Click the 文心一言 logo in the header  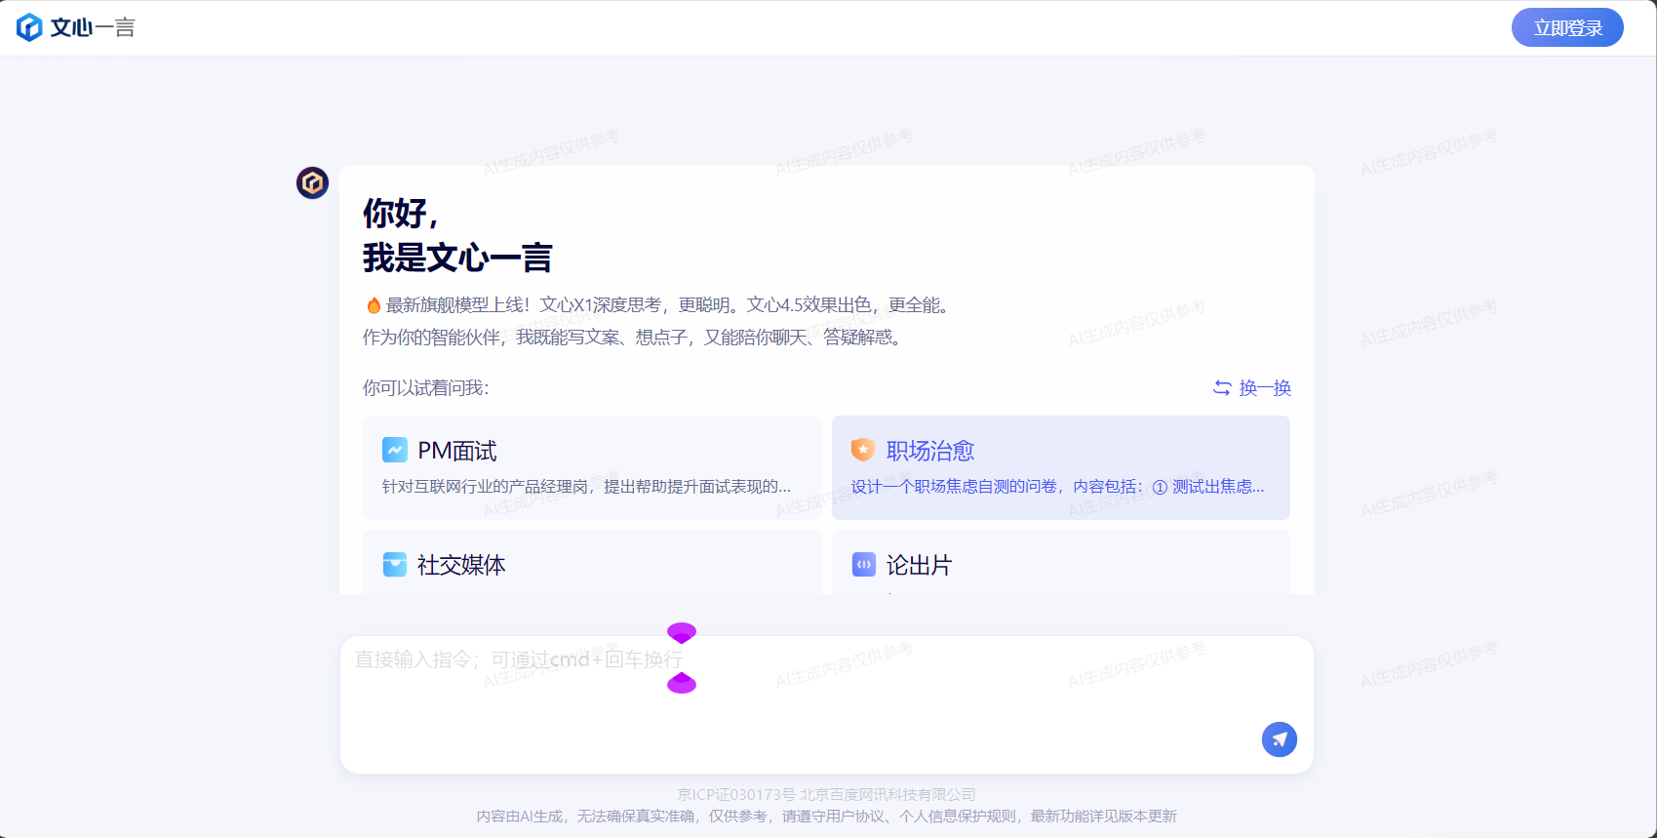click(x=76, y=27)
